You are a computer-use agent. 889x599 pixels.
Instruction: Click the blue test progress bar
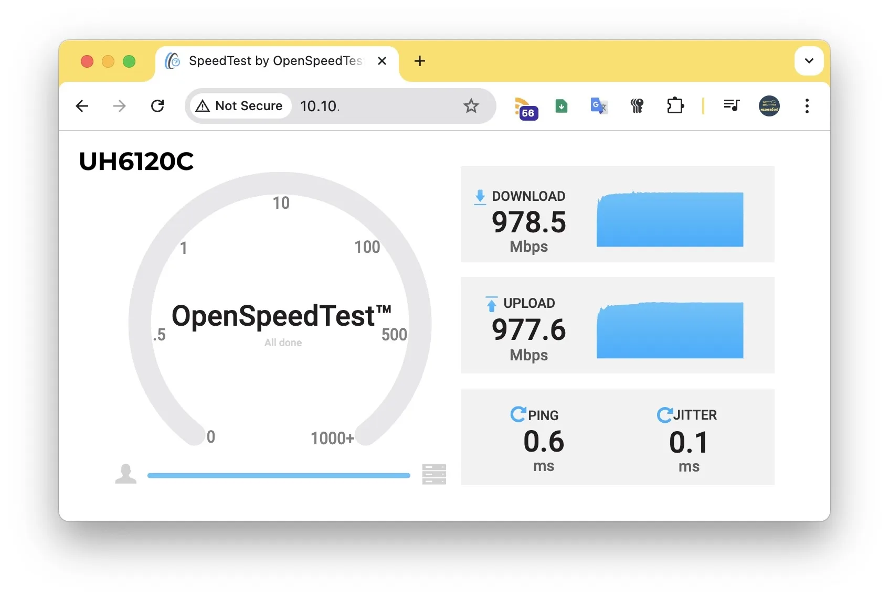coord(279,476)
